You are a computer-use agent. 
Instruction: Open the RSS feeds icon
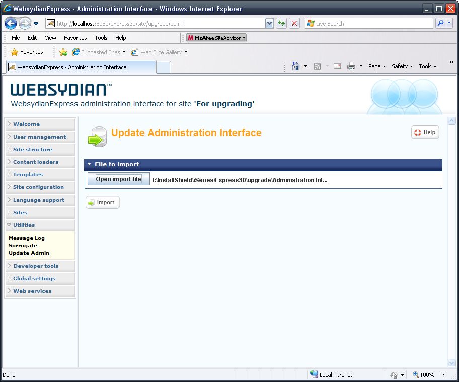(x=317, y=66)
